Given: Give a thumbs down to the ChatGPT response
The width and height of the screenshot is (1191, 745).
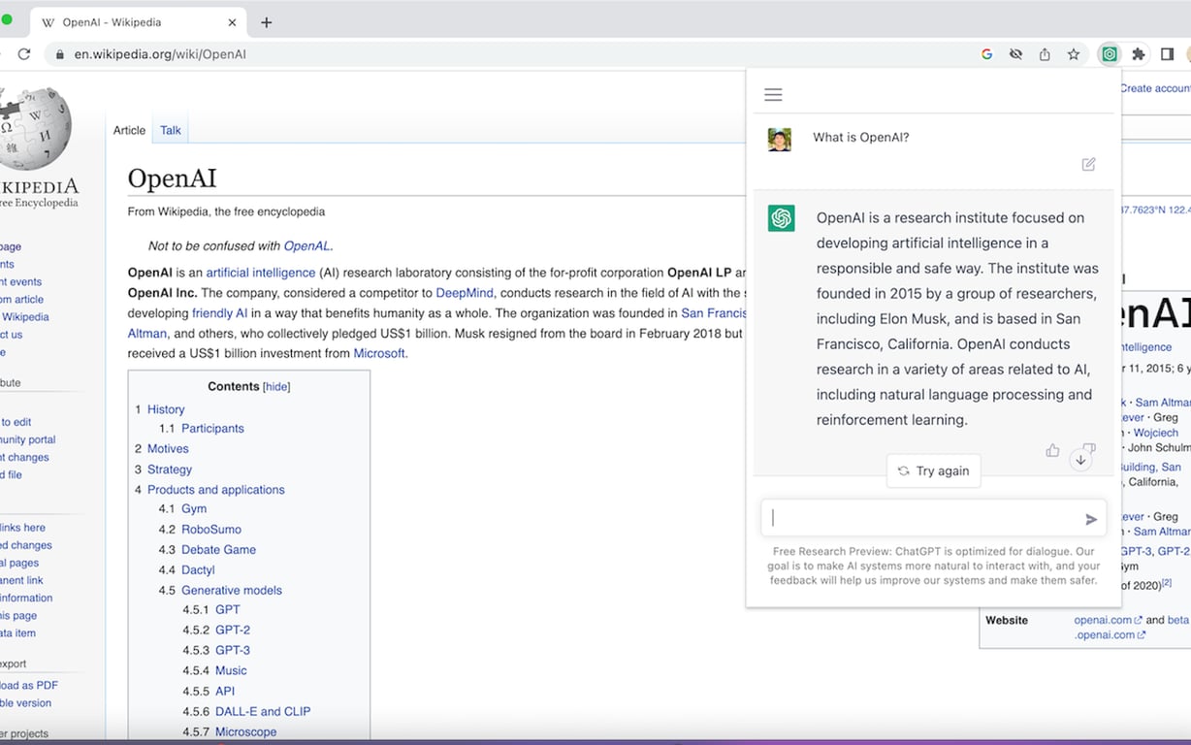Looking at the screenshot, I should [1087, 446].
